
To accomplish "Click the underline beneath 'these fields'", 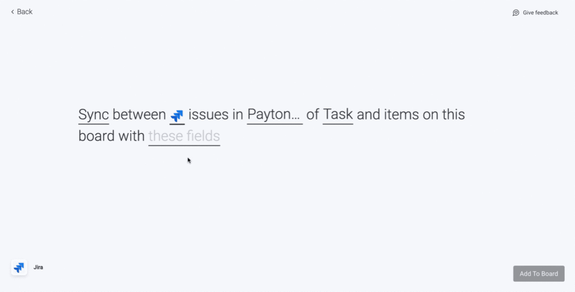I will (184, 145).
